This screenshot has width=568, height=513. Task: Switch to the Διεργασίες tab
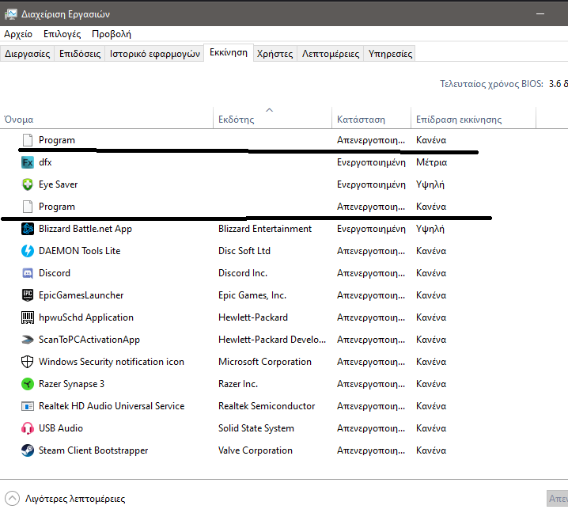tap(28, 54)
